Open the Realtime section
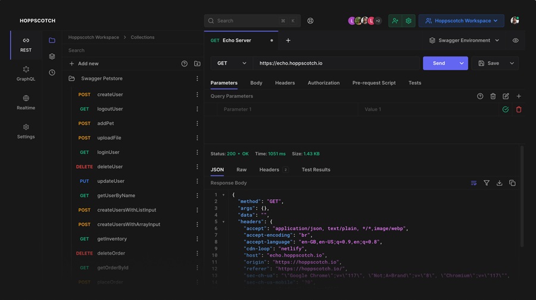The image size is (536, 300). [x=26, y=103]
